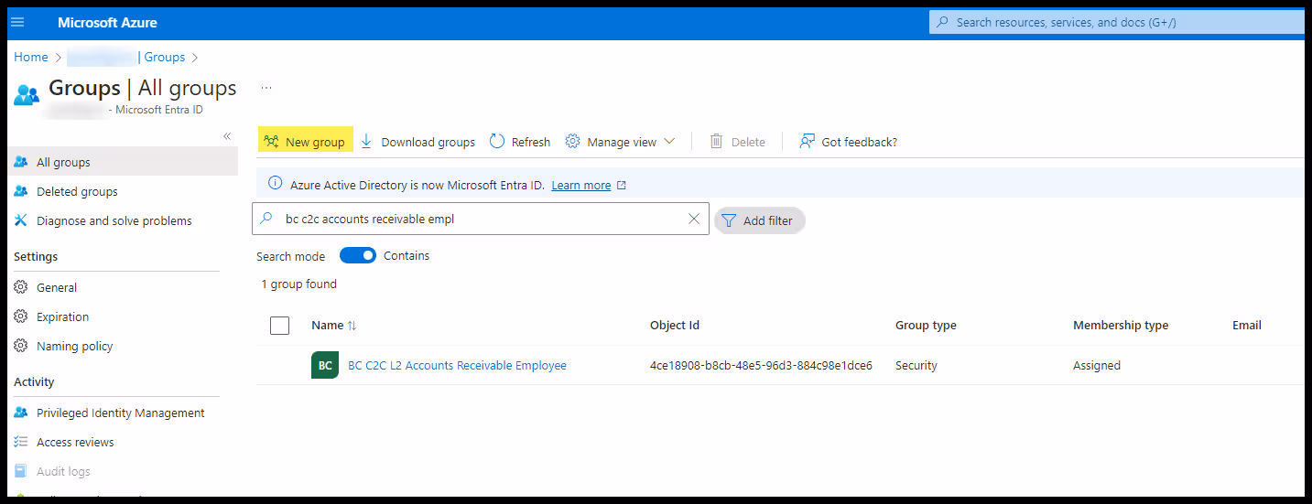Click the New group icon

pyautogui.click(x=271, y=142)
